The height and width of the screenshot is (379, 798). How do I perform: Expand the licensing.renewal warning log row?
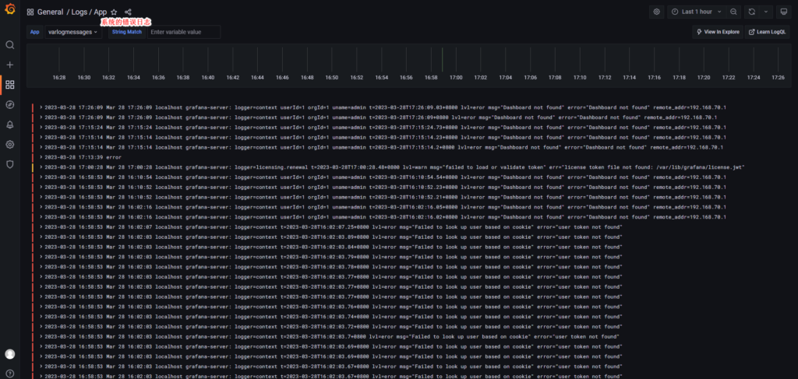tap(41, 167)
